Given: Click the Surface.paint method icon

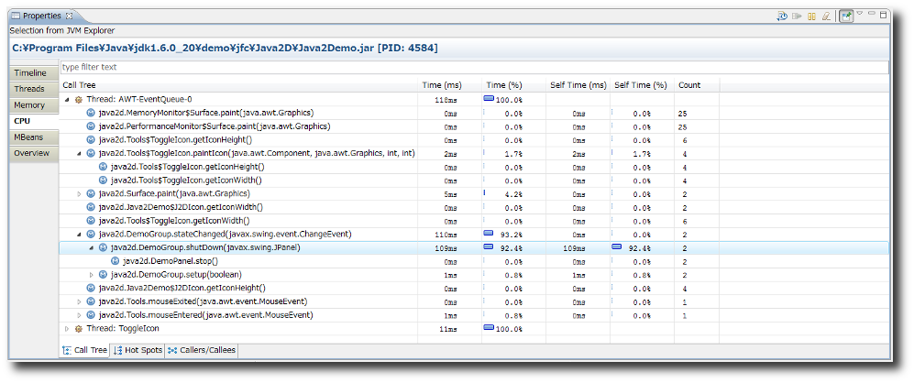Looking at the screenshot, I should click(x=91, y=193).
